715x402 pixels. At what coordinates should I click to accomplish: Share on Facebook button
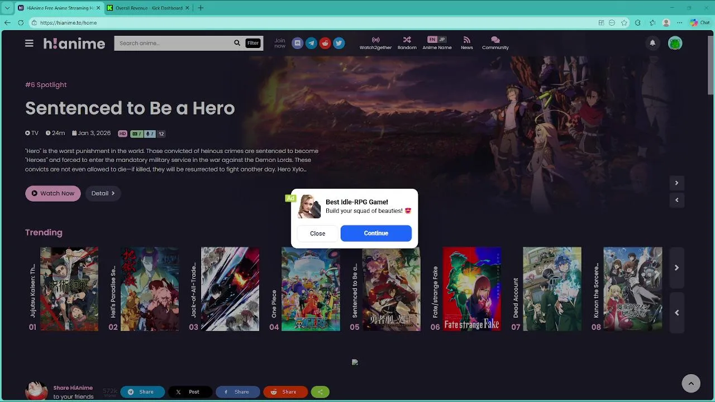pyautogui.click(x=237, y=392)
